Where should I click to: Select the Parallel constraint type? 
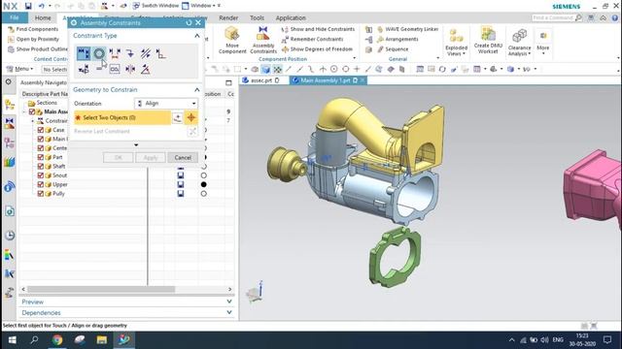(146, 53)
